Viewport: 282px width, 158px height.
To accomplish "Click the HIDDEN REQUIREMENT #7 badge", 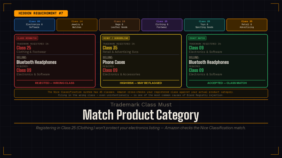I will click(x=41, y=13).
